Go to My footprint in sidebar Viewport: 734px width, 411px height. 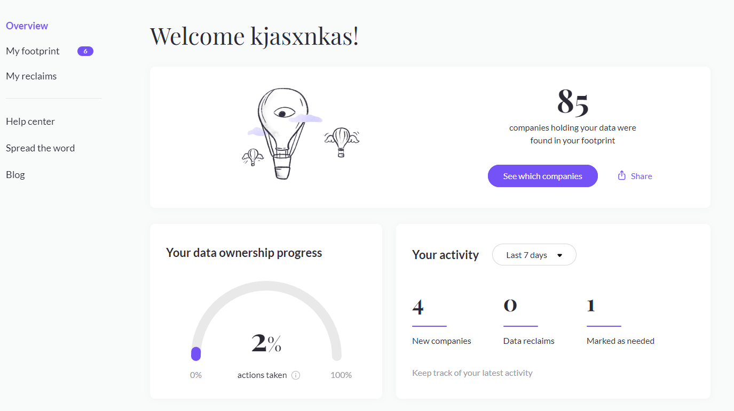pos(33,51)
